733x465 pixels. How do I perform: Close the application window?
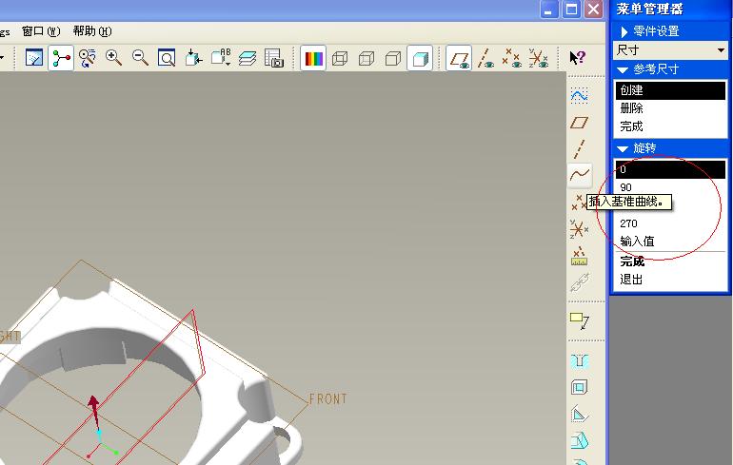593,9
